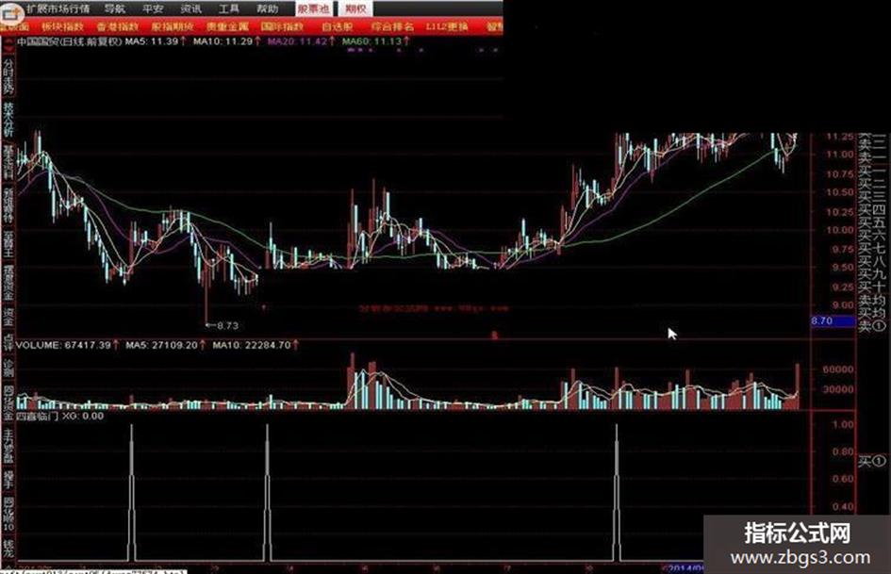Open the 帮助 menu
Screen dimensions: 891x574
click(267, 8)
